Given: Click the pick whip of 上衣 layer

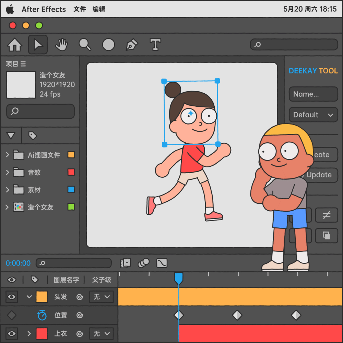Looking at the screenshot, I should point(80,334).
